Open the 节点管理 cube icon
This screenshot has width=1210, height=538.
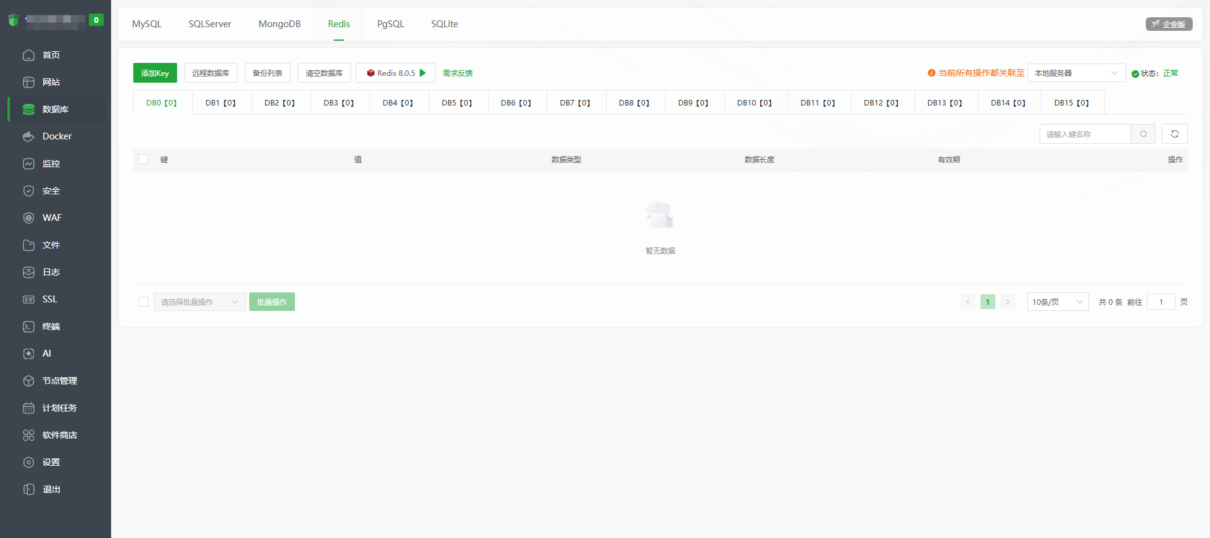pyautogui.click(x=28, y=381)
